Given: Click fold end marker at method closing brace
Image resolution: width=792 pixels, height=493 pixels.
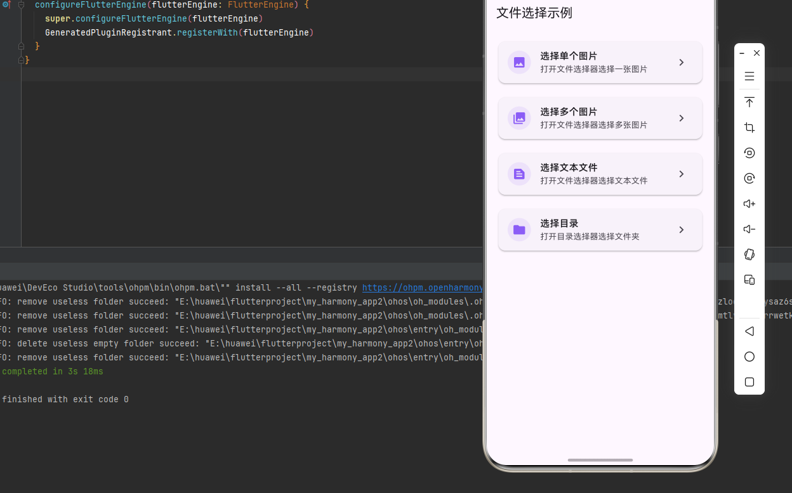Looking at the screenshot, I should click(21, 46).
